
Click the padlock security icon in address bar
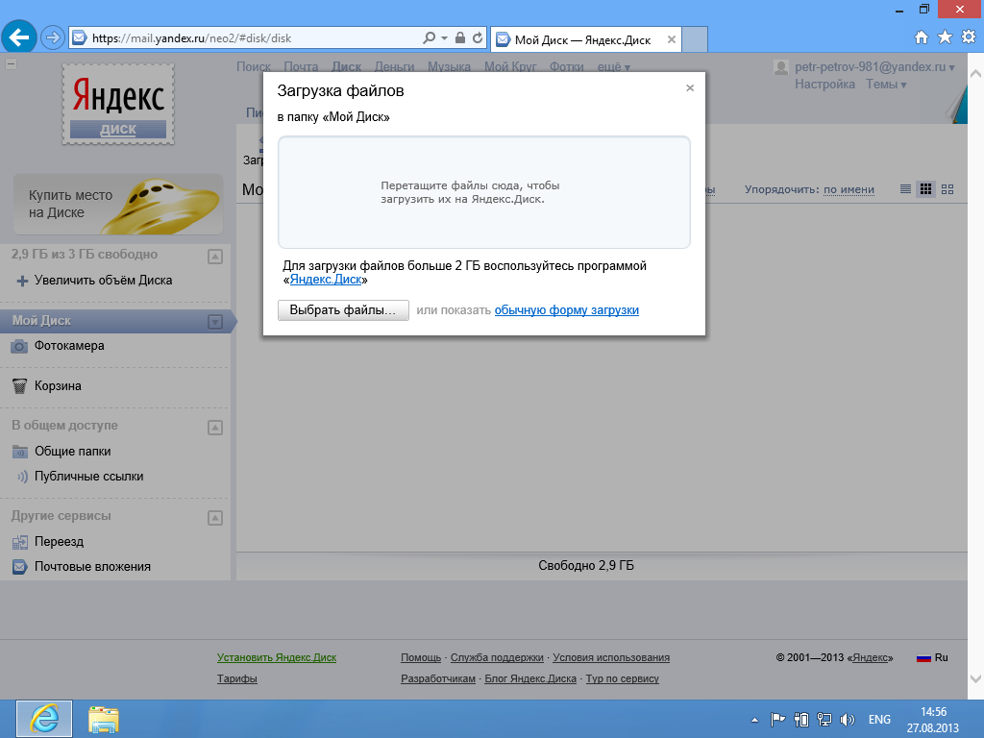[460, 37]
